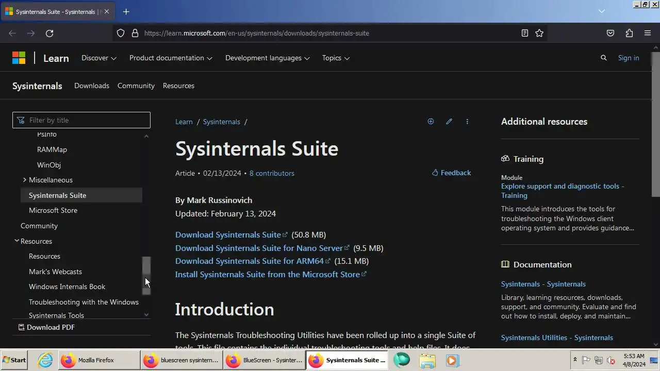The height and width of the screenshot is (371, 660).
Task: Switch to bluescreen sysinternals taskbar window
Action: [x=181, y=360]
